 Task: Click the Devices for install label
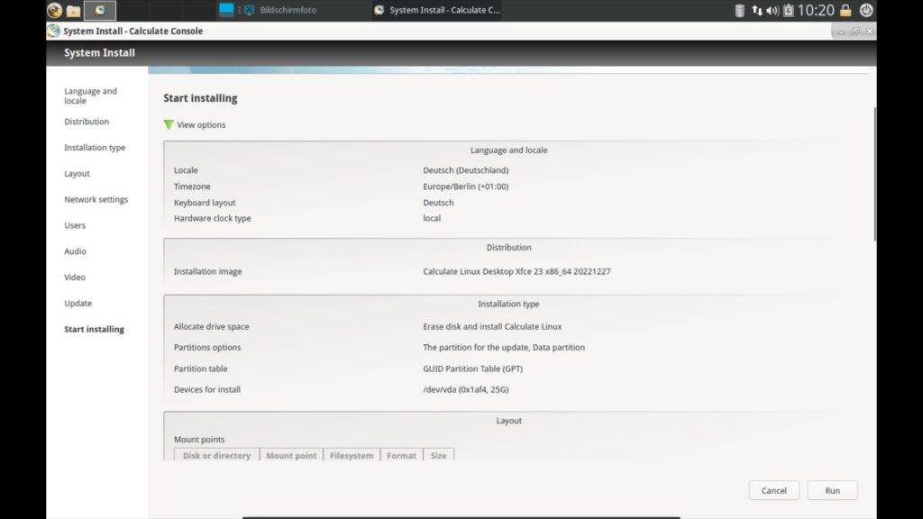pyautogui.click(x=207, y=389)
